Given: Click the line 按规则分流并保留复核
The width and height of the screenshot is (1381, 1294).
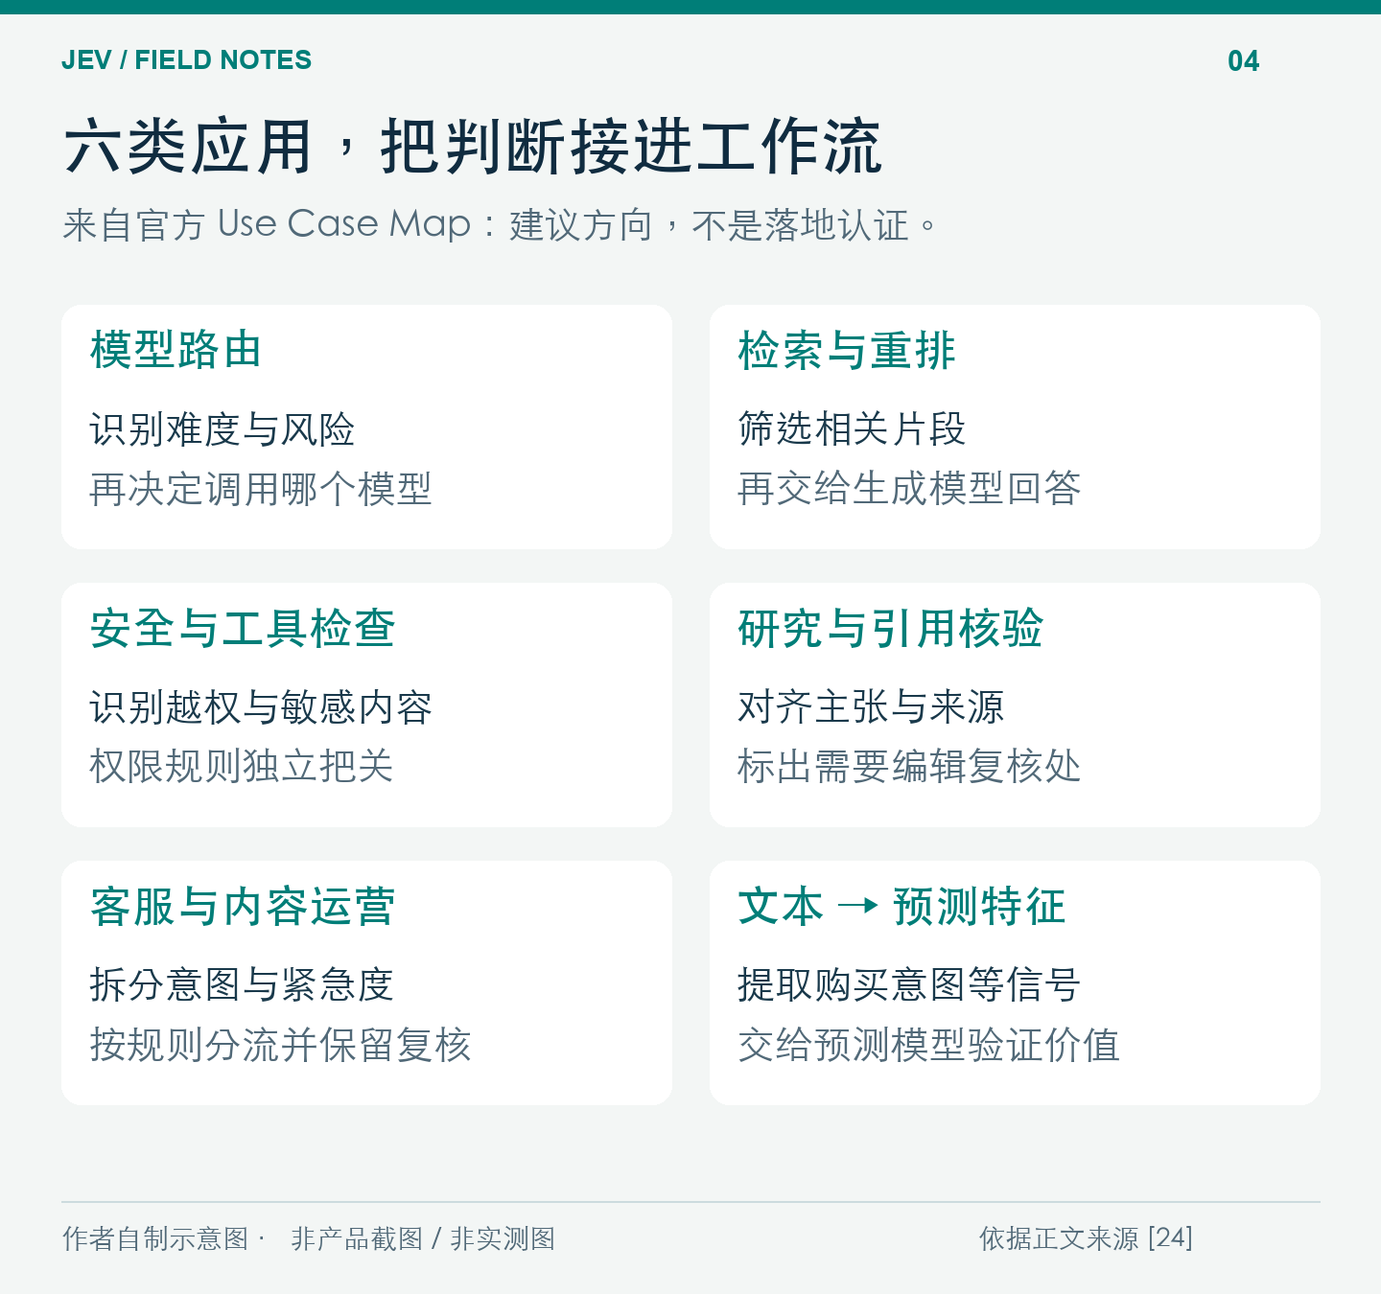Looking at the screenshot, I should pos(280,1045).
